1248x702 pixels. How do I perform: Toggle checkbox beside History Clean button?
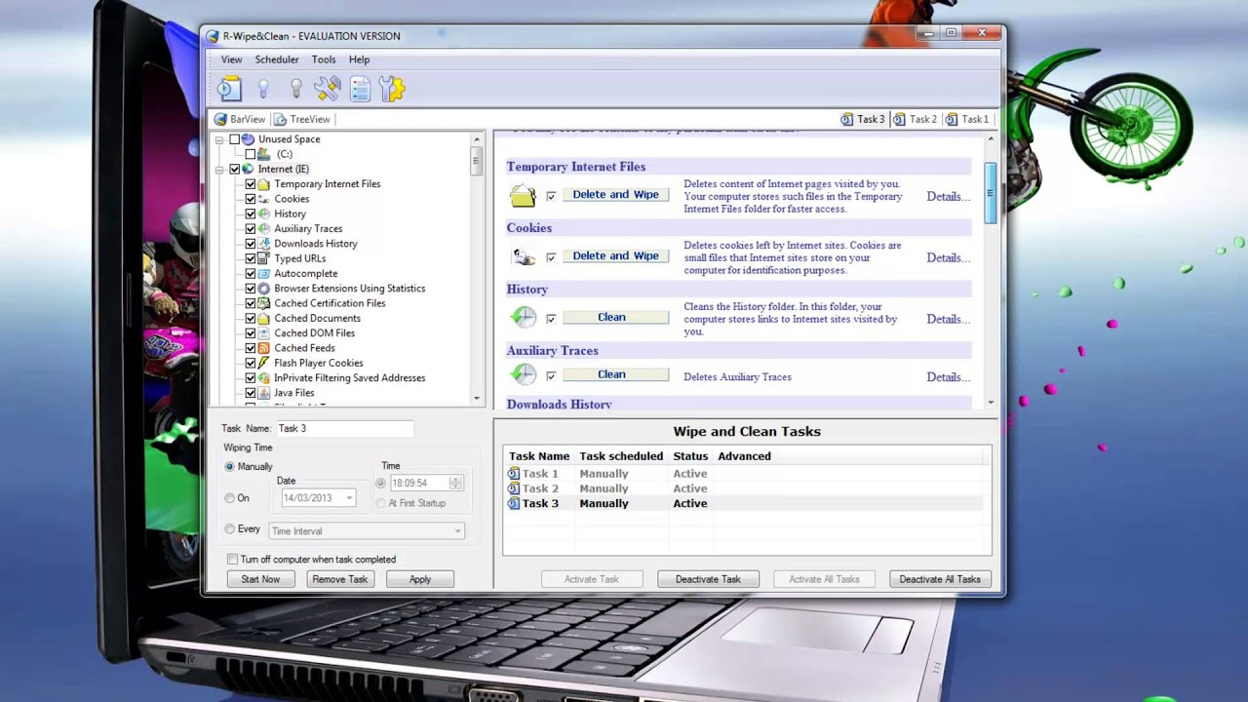pos(551,319)
